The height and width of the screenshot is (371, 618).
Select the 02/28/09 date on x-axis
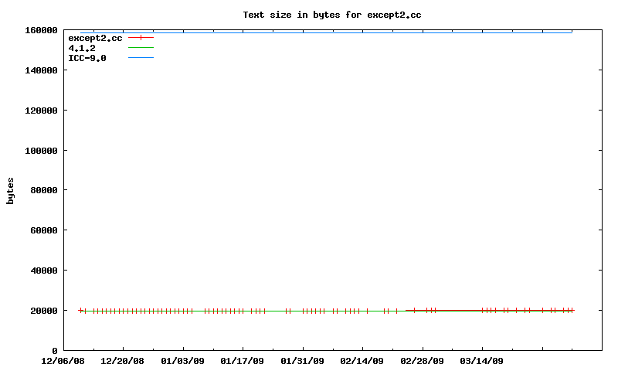(423, 361)
